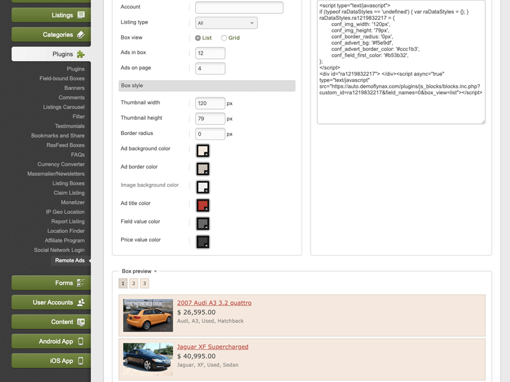
Task: Pick the Ad background color swatch
Action: [x=203, y=151]
